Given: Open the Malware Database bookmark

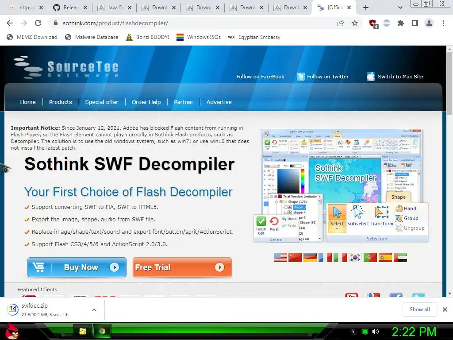Looking at the screenshot, I should coord(92,37).
